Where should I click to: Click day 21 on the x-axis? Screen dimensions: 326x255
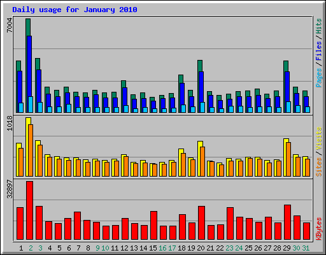(210, 248)
